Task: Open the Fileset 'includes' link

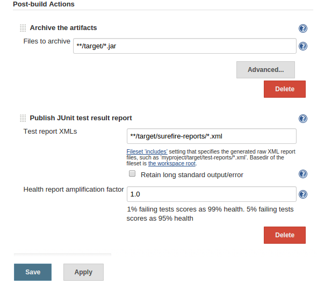Action: 147,151
